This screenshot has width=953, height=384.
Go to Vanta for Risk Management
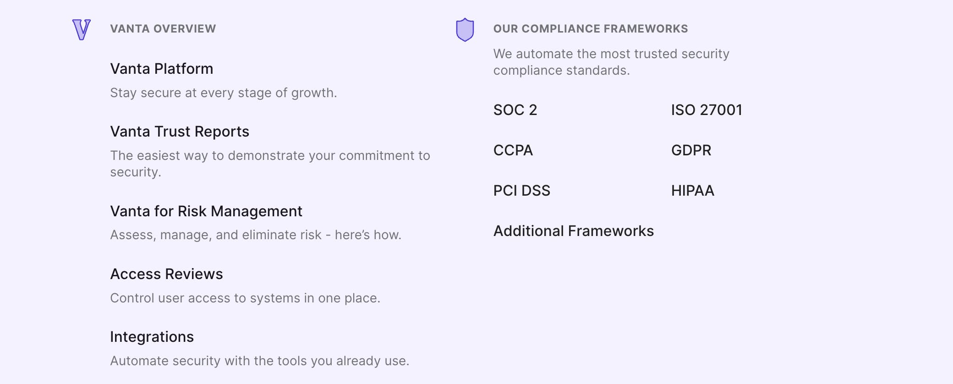pos(206,211)
